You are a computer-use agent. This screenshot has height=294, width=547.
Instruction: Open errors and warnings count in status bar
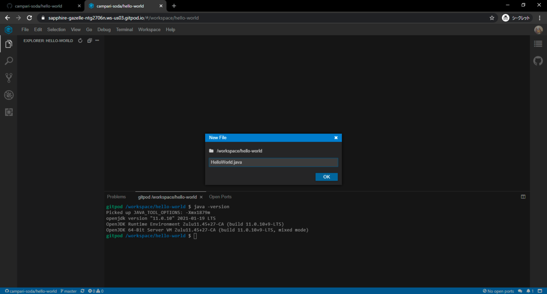tap(96, 291)
